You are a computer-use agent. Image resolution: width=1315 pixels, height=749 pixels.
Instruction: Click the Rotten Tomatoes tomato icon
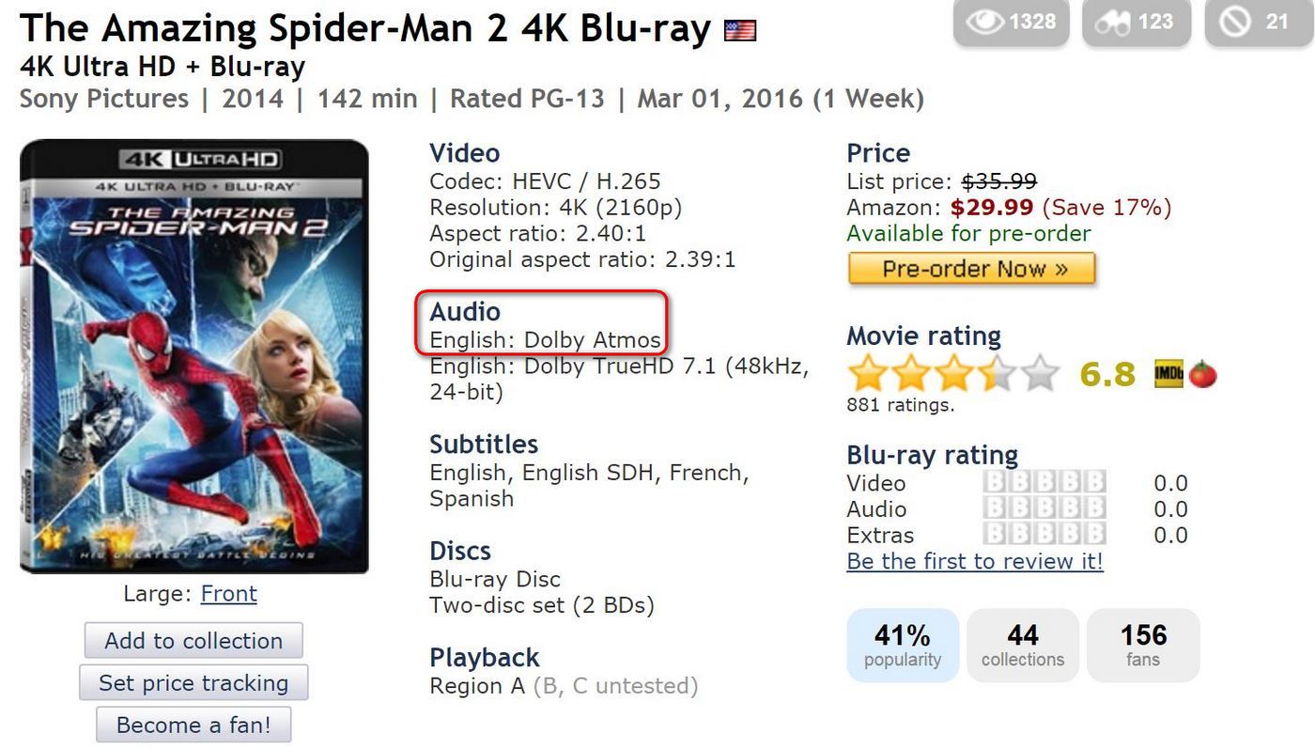click(1202, 374)
